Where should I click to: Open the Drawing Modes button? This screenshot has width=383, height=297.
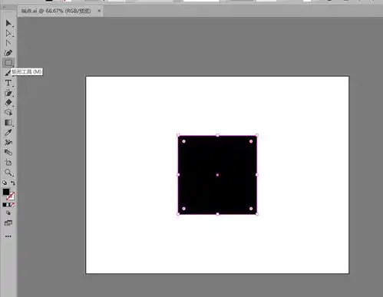(8, 213)
